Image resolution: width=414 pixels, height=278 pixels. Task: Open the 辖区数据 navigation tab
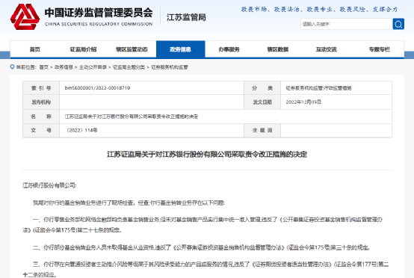pos(278,49)
